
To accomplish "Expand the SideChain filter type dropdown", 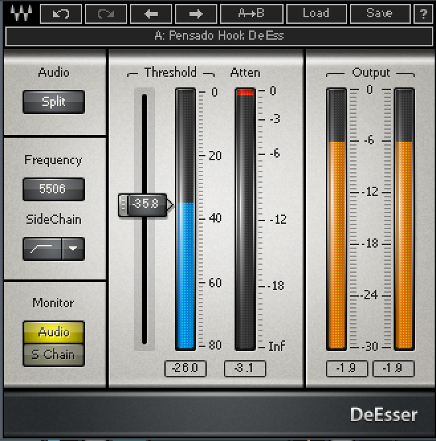I will coord(73,248).
